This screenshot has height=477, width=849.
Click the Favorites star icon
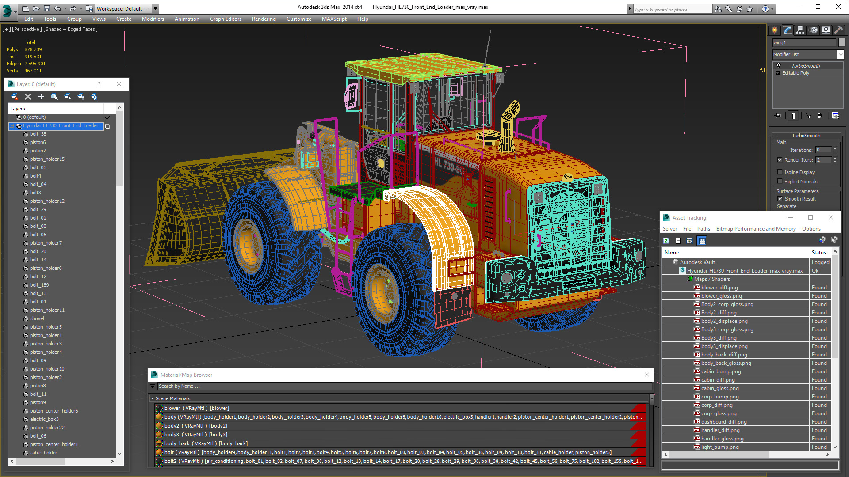tap(750, 9)
